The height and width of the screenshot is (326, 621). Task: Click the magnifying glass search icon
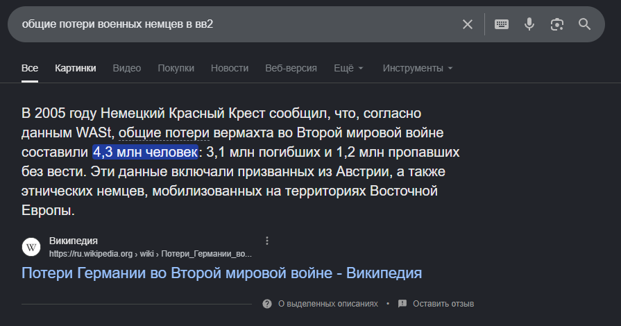click(584, 24)
